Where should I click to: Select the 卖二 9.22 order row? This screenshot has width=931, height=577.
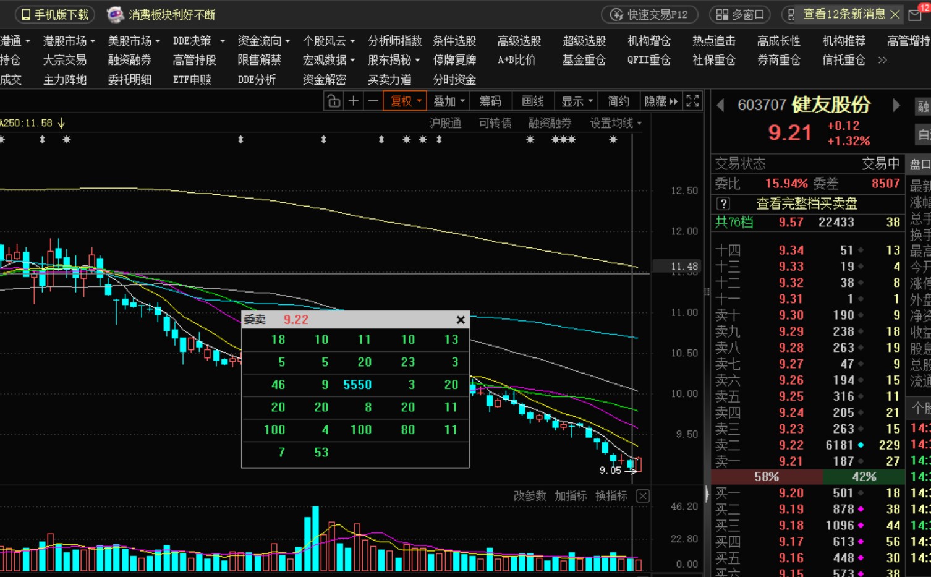tap(808, 445)
